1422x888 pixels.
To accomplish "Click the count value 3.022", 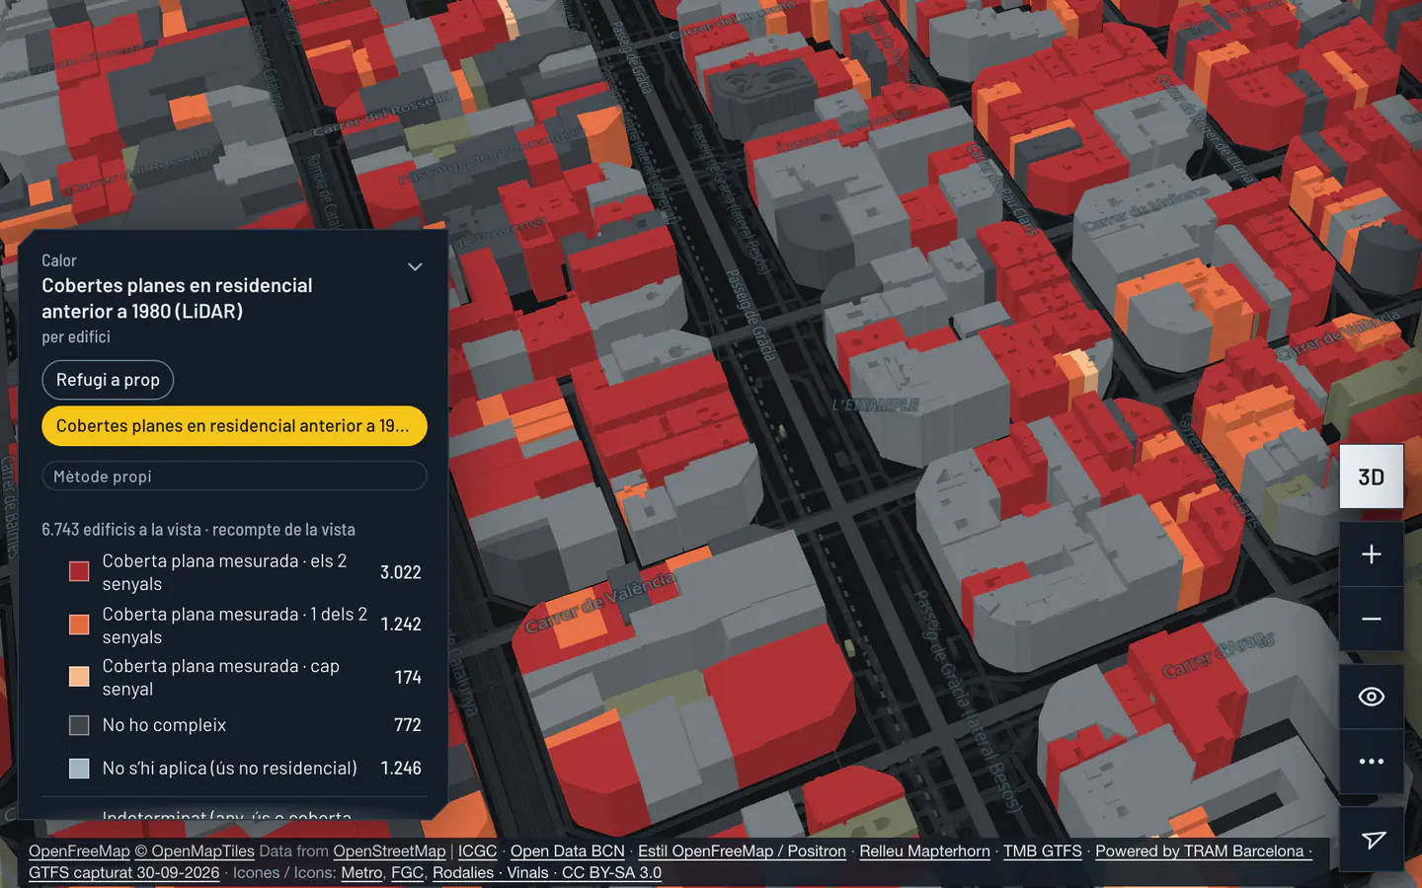I will point(401,572).
